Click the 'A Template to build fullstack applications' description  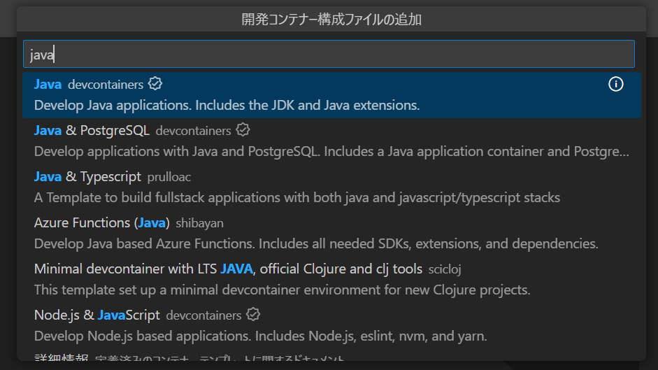point(297,198)
